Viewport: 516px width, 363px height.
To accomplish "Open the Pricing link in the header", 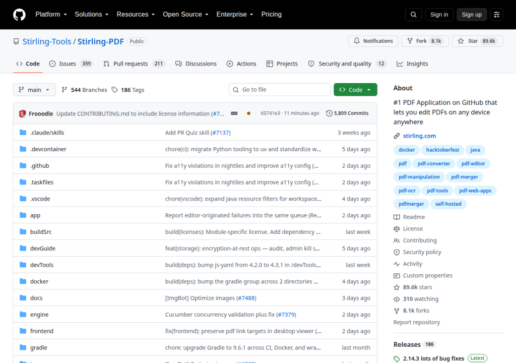I will tap(272, 15).
